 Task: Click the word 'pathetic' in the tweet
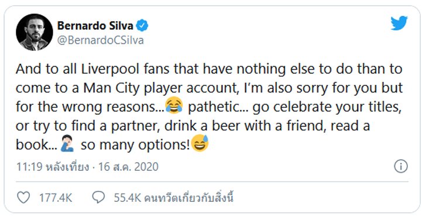pos(213,107)
